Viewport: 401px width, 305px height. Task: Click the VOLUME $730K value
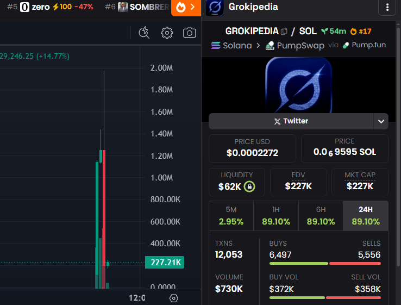pyautogui.click(x=229, y=289)
